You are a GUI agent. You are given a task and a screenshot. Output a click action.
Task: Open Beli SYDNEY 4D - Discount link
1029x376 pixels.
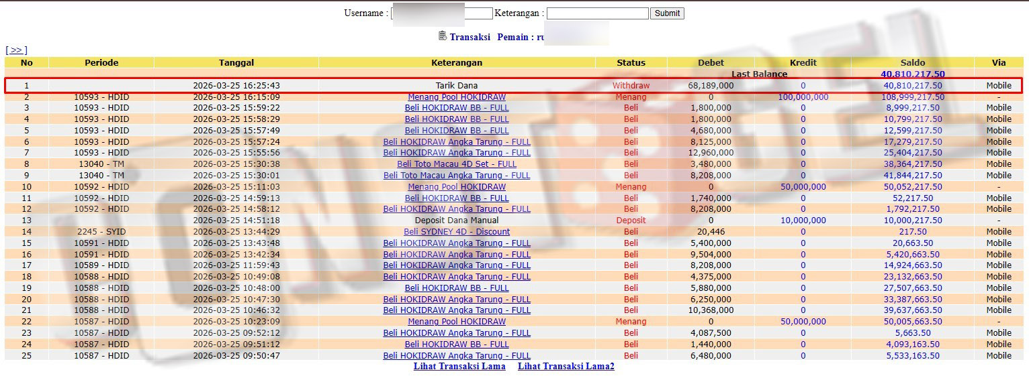pos(457,232)
